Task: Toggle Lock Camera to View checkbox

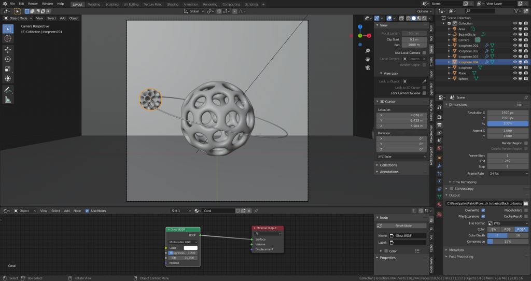Action: tap(424, 93)
